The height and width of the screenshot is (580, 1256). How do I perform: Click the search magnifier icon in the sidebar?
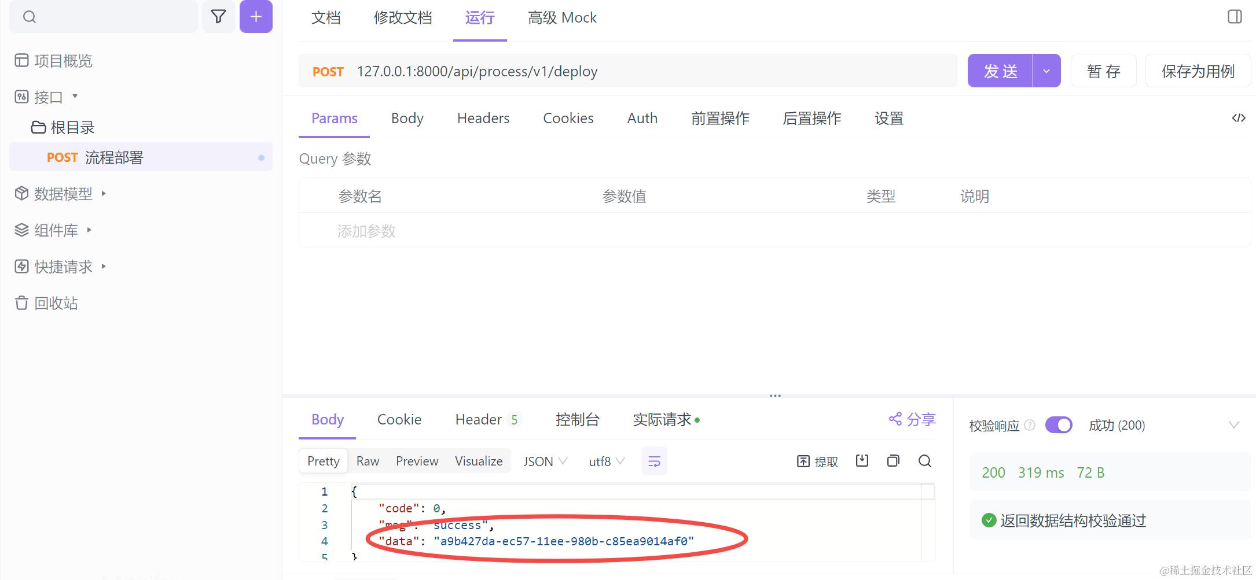30,17
